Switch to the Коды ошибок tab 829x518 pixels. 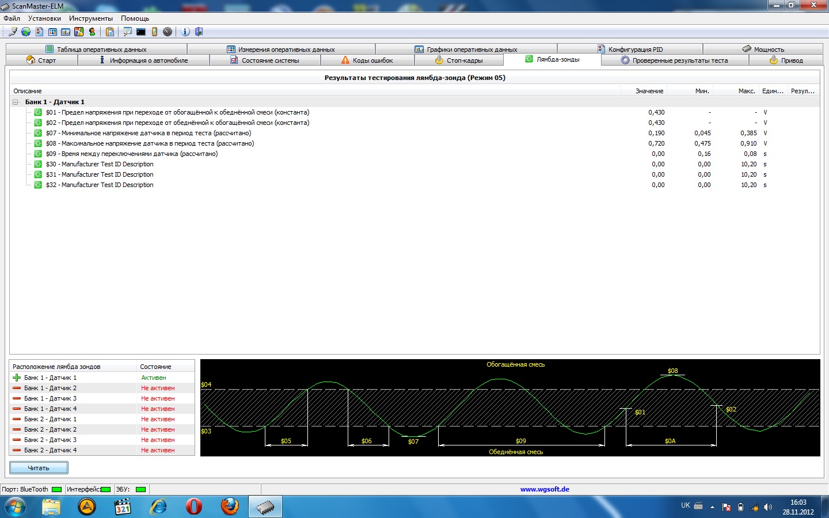click(367, 60)
